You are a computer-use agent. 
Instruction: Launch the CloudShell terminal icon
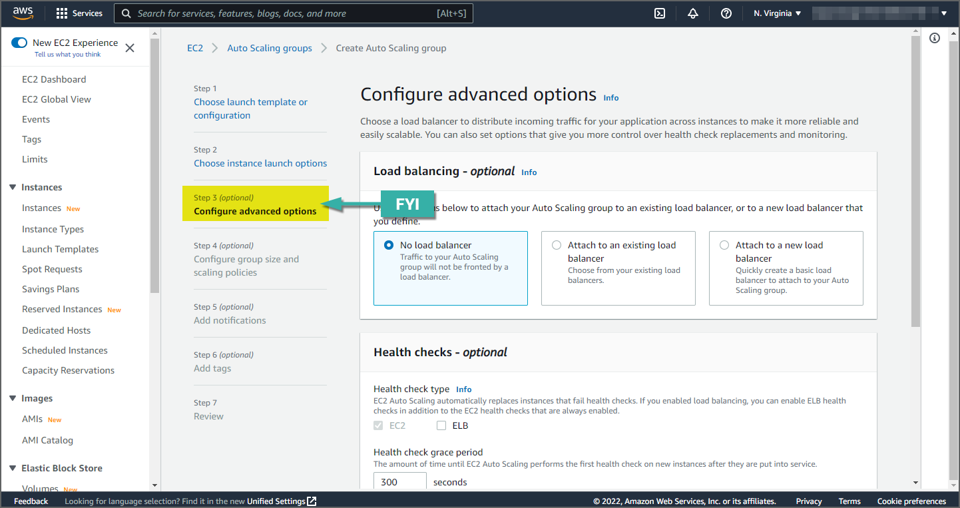660,13
